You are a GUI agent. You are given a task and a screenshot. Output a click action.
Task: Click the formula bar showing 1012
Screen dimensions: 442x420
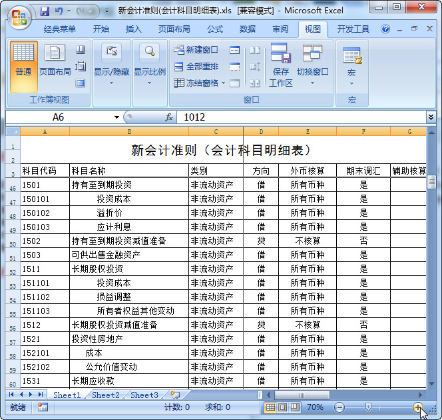302,117
